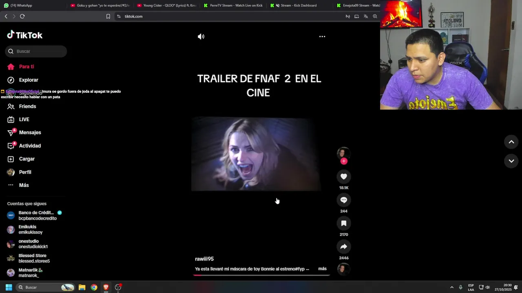Open the creator's avatar above the follow button
The image size is (522, 293).
tap(343, 153)
